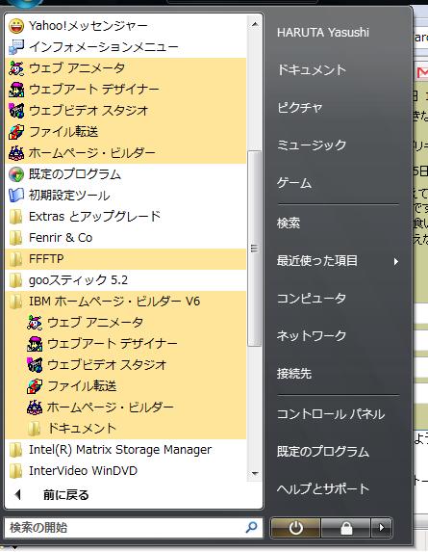The width and height of the screenshot is (428, 552).
Task: Open 検索 in right pane
Action: point(289,223)
